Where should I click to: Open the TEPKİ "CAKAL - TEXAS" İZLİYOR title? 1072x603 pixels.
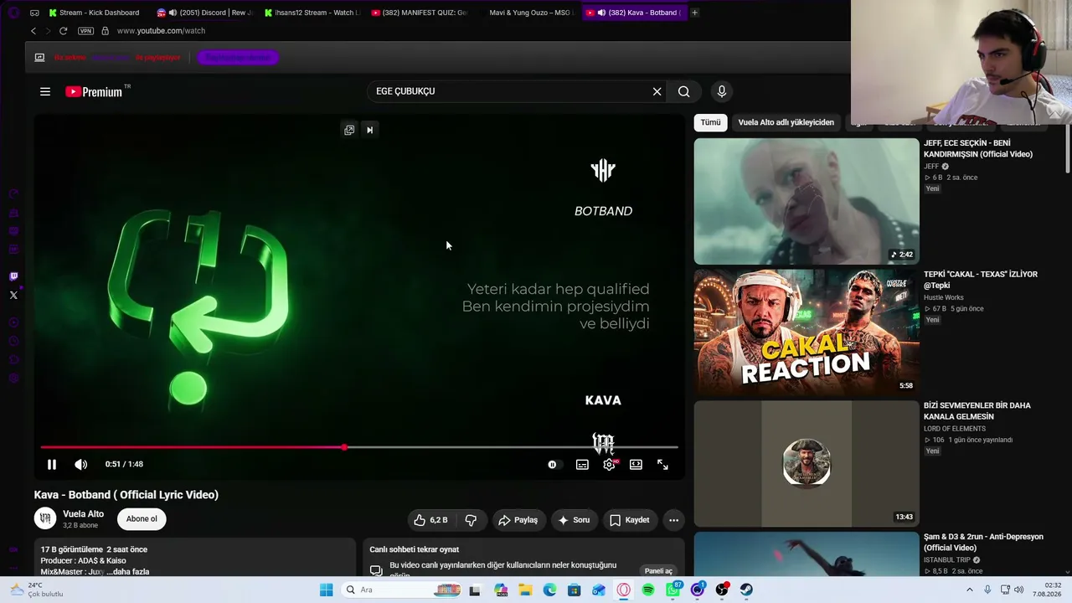point(981,280)
